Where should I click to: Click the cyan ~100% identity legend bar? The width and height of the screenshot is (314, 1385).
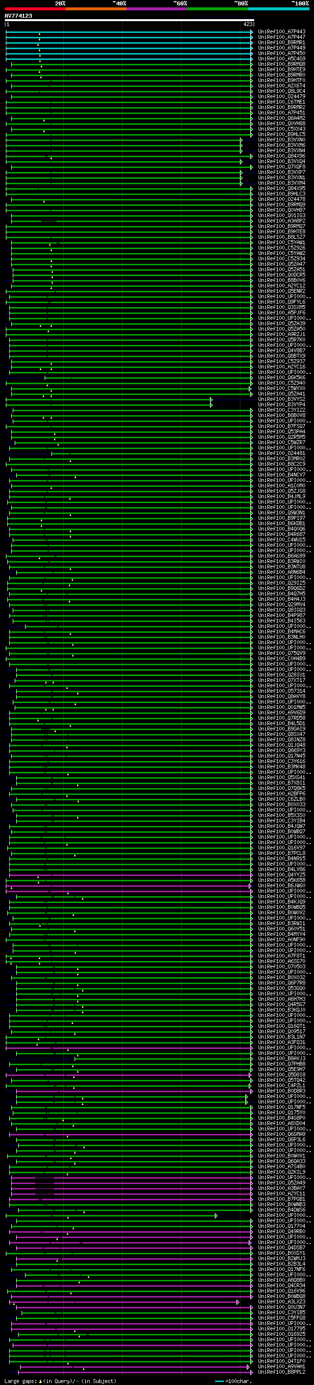pyautogui.click(x=279, y=9)
